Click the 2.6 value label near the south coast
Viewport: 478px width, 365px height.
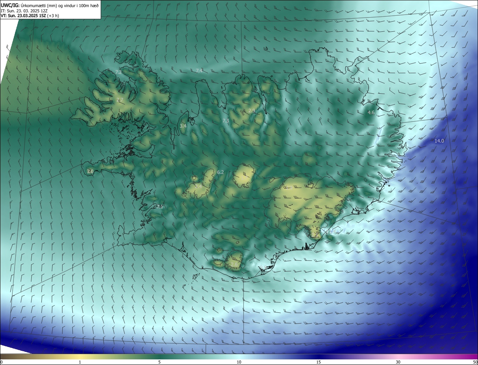point(234,264)
